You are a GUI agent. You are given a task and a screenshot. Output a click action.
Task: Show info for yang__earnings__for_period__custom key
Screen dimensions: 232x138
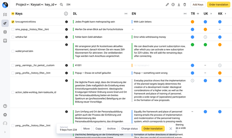67,65
